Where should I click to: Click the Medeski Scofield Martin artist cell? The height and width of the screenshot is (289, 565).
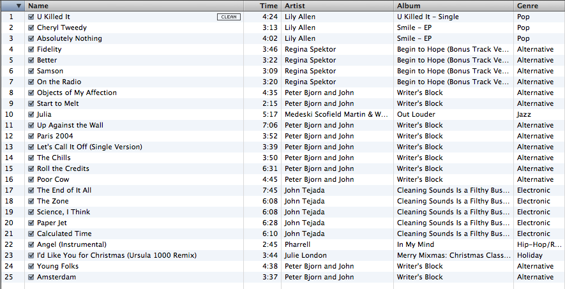point(337,114)
